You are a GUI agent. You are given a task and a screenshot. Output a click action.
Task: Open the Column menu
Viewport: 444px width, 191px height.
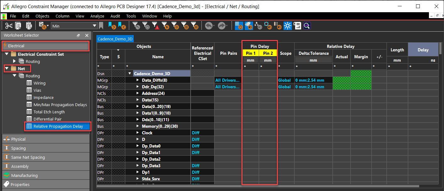[62, 16]
